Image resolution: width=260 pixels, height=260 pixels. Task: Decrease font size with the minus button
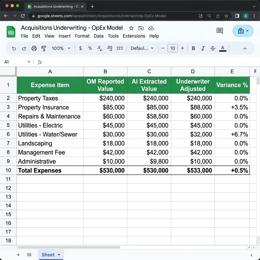(163, 48)
